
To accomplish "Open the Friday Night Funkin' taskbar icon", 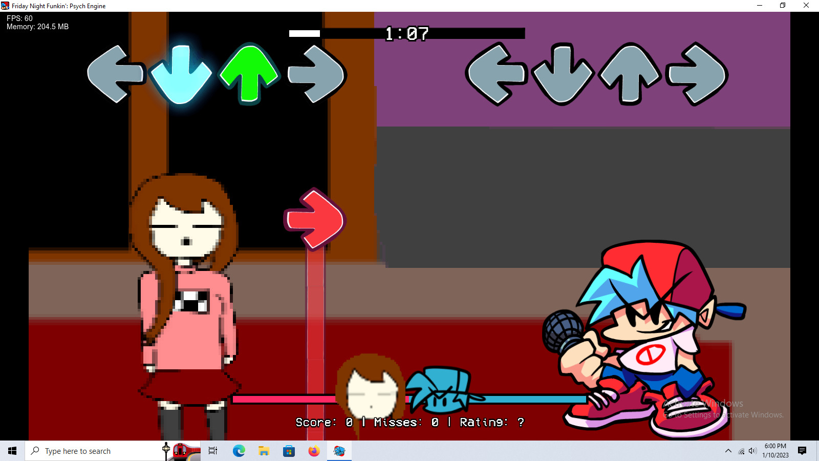I will pyautogui.click(x=338, y=451).
